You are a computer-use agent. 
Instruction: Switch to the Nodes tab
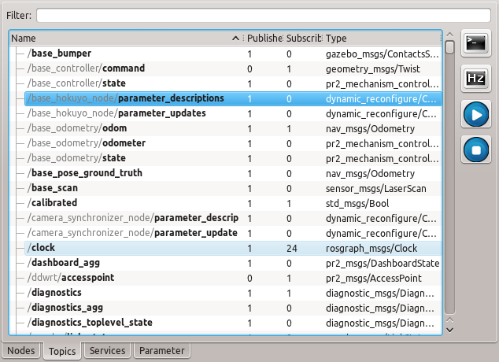click(21, 350)
